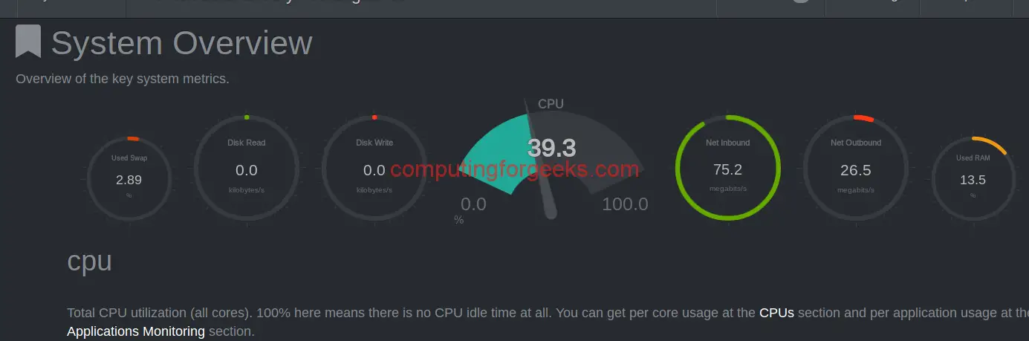The height and width of the screenshot is (341, 1029).
Task: Click the orange arc on Used RAM gauge
Action: click(x=990, y=145)
